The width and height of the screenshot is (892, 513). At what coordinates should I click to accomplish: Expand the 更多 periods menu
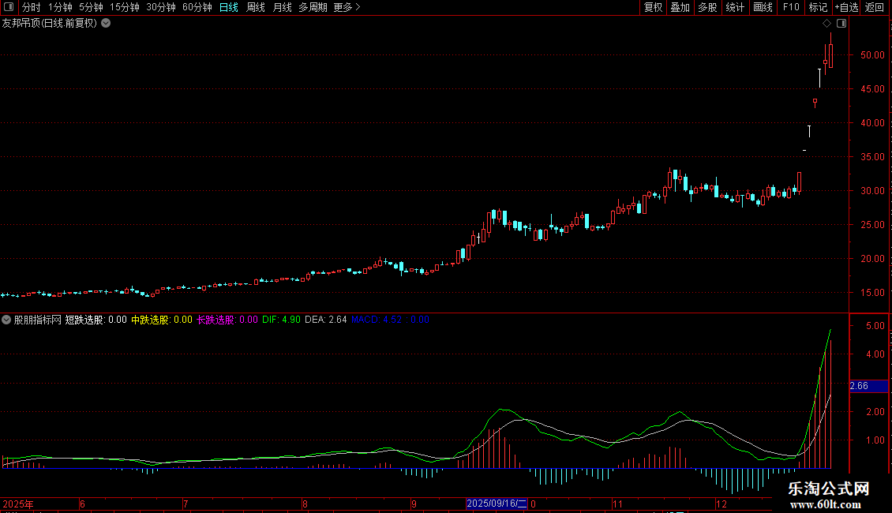[347, 7]
